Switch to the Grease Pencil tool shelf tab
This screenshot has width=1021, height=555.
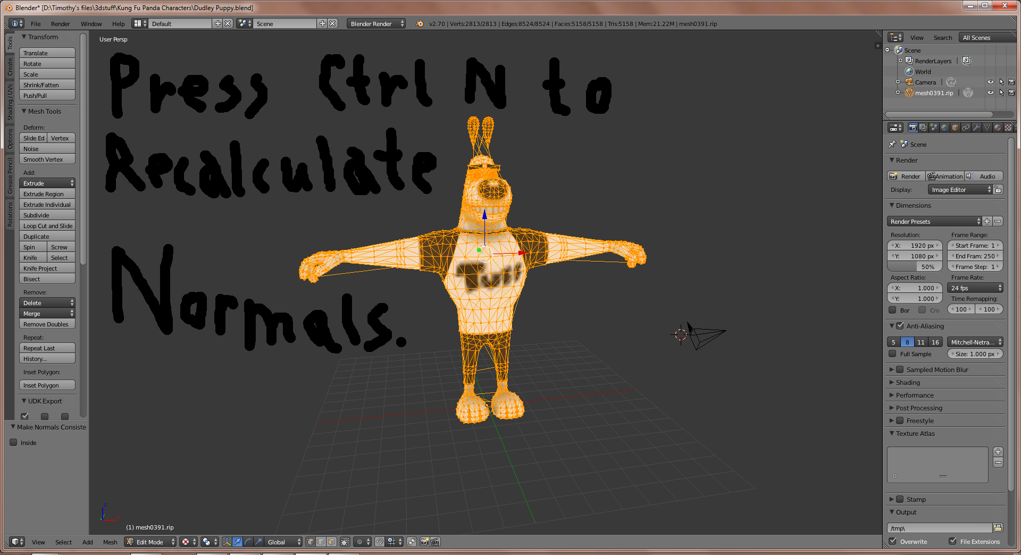click(x=10, y=176)
